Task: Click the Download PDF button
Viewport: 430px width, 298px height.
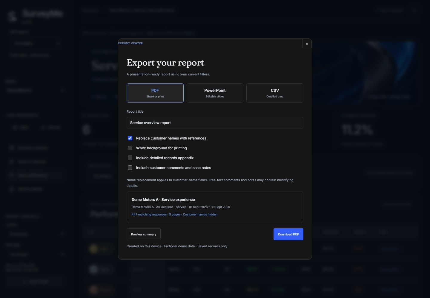Action: [x=288, y=234]
